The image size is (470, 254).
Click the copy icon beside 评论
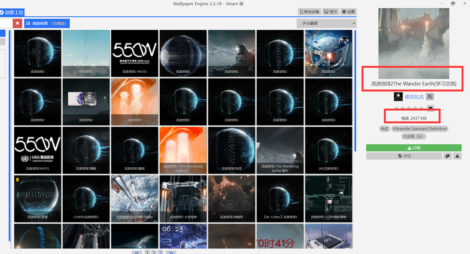[x=447, y=156]
